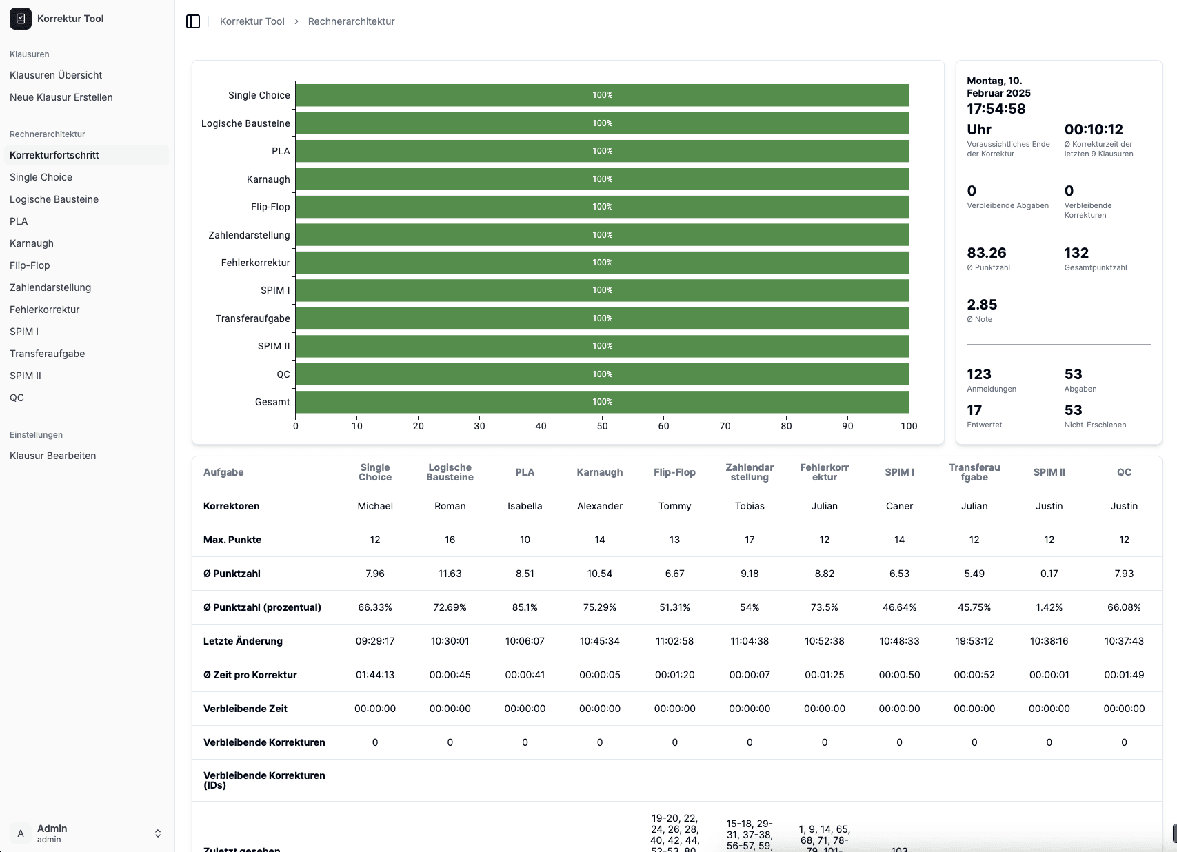1177x852 pixels.
Task: Open the Single Choice section
Action: tap(41, 177)
